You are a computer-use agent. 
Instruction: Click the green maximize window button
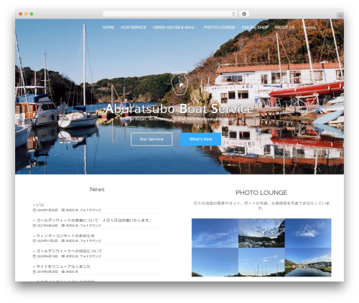tap(32, 14)
